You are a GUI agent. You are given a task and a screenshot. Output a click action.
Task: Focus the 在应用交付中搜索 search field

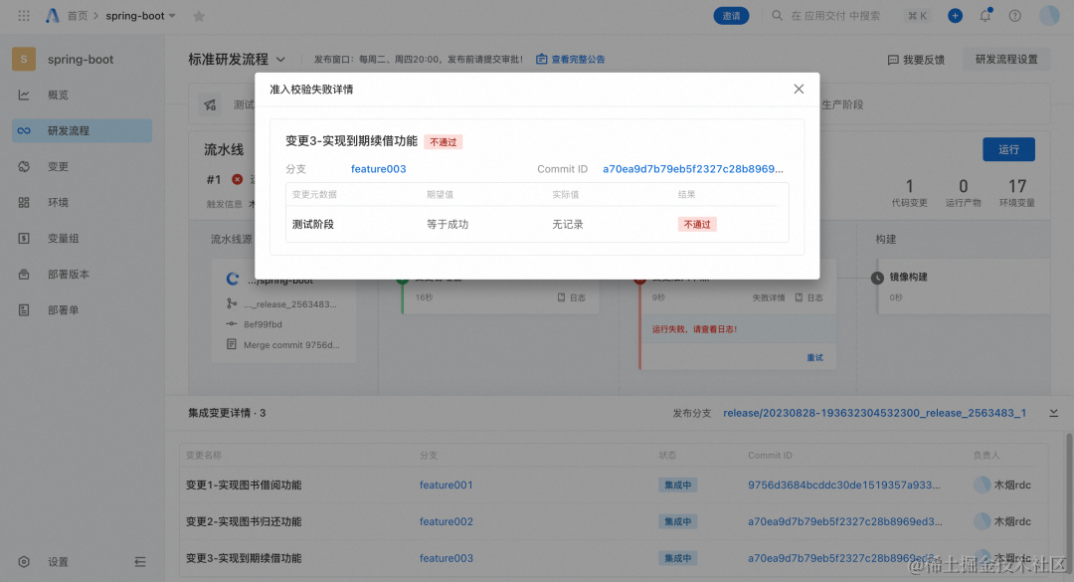coord(835,16)
